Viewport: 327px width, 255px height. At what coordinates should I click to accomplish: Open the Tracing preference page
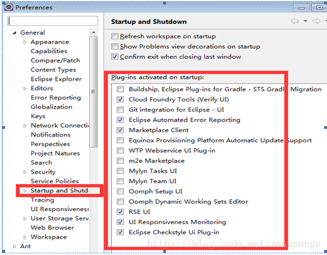coord(42,200)
